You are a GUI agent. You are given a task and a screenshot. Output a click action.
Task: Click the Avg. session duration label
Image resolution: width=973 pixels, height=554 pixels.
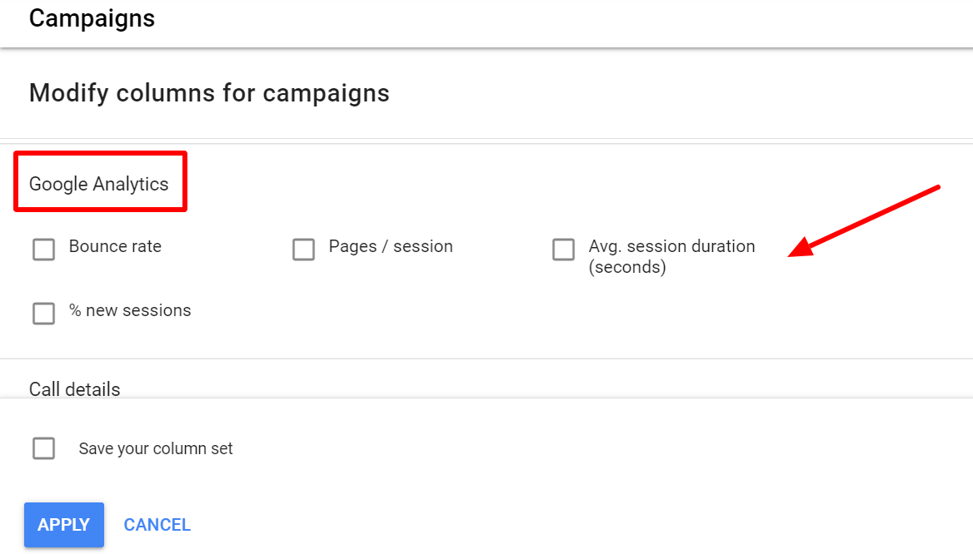click(672, 246)
